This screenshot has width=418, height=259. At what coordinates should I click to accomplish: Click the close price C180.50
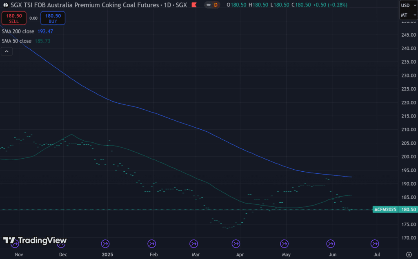pos(301,5)
